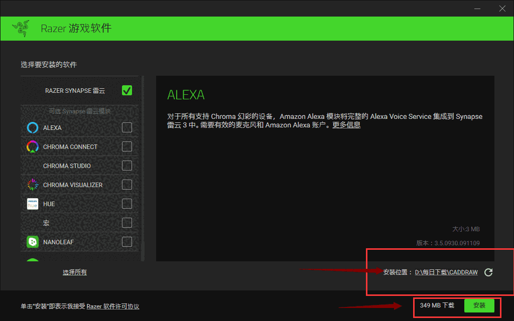Click the Chroma Visualizer icon
The image size is (514, 321).
click(33, 185)
